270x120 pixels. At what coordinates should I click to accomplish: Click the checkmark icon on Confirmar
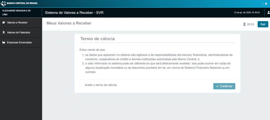[217, 86]
